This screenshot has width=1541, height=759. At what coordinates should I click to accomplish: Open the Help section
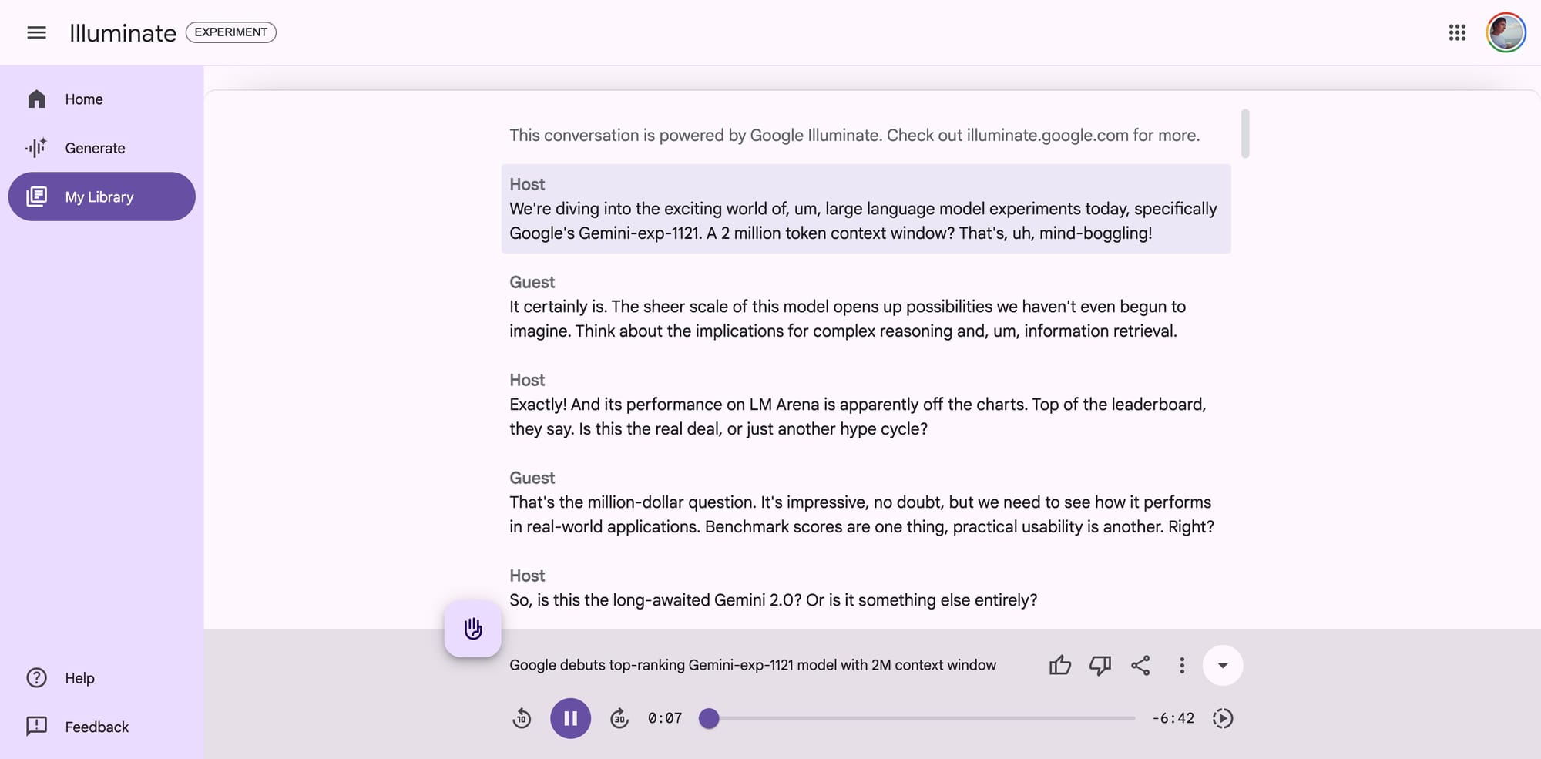point(79,677)
